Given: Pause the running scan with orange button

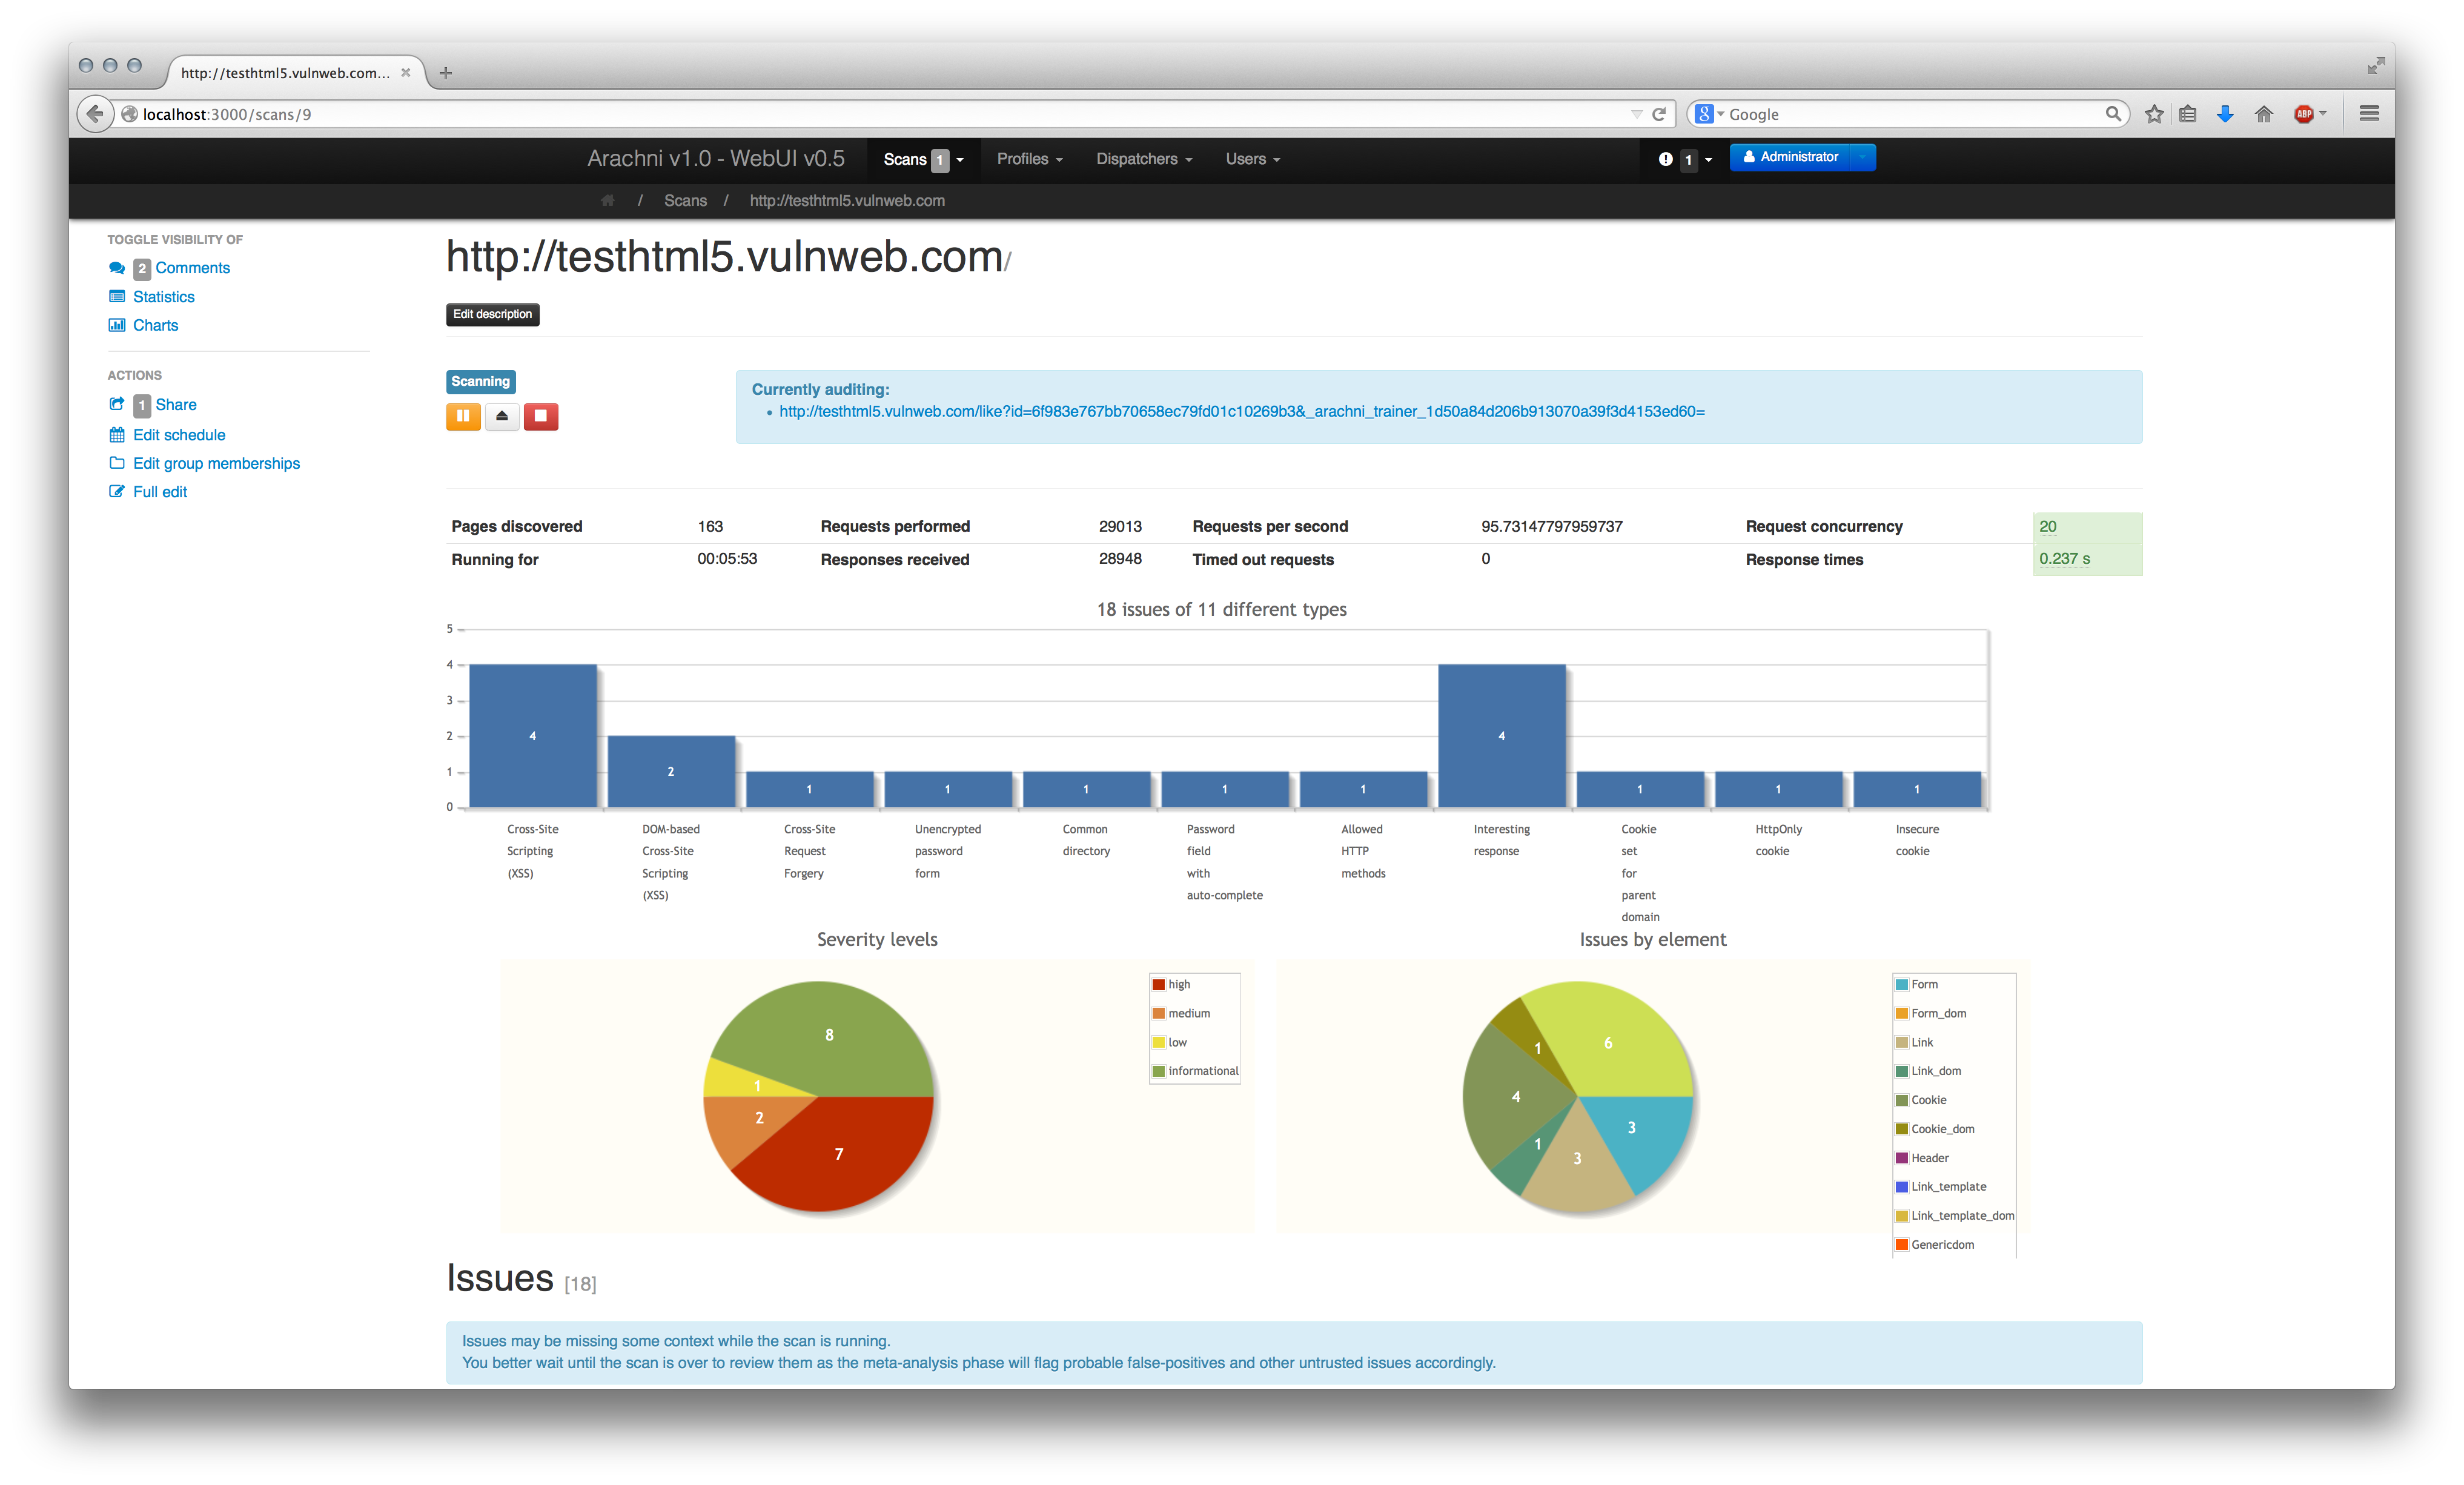Looking at the screenshot, I should [x=463, y=416].
